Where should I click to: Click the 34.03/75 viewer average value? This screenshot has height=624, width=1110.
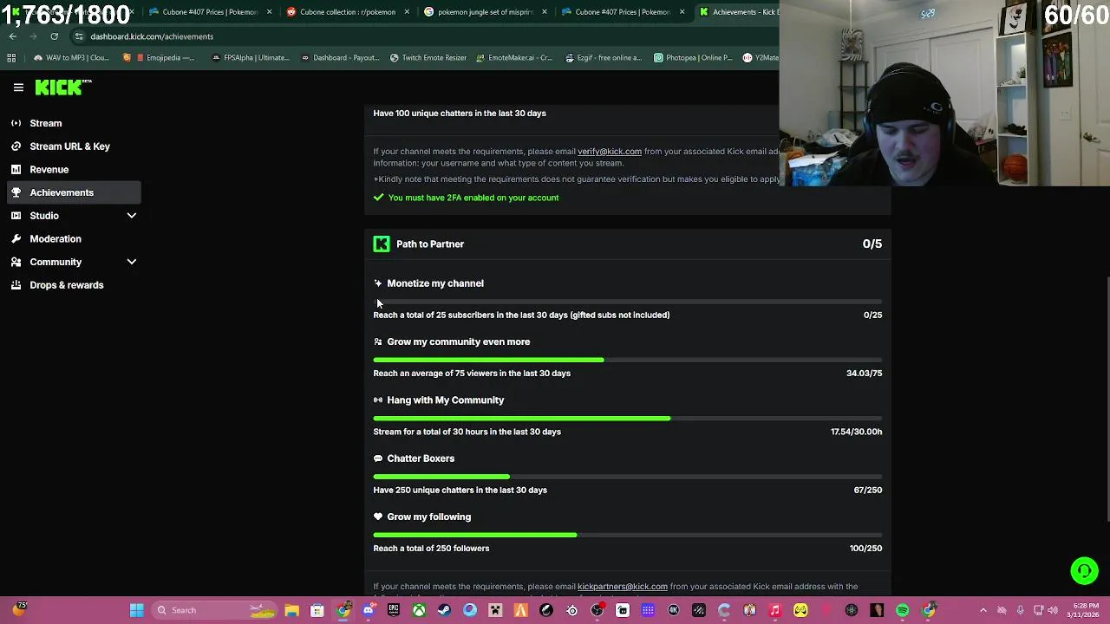click(864, 374)
